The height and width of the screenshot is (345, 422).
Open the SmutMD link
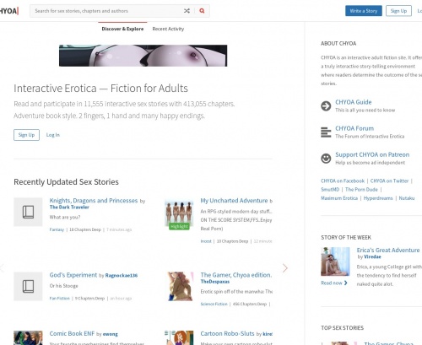point(330,190)
